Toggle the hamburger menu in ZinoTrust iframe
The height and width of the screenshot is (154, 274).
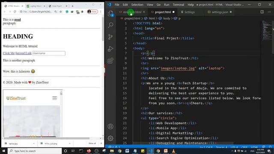point(54,98)
